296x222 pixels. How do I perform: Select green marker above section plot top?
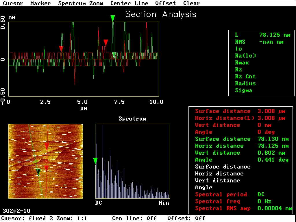pyautogui.click(x=113, y=18)
